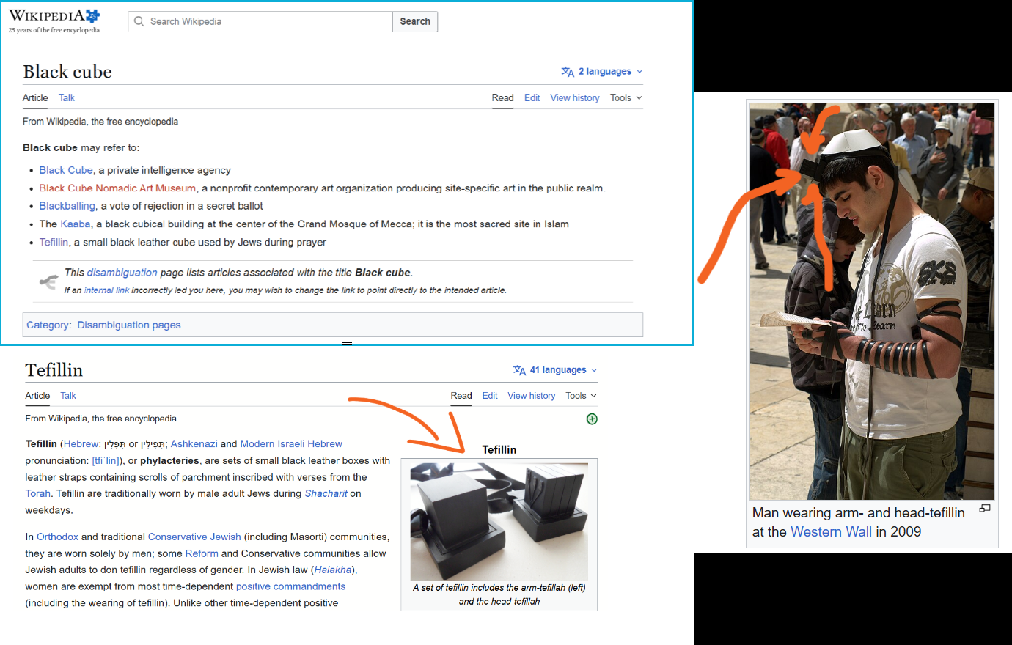Open the Black Cube intelligence agency link

(x=66, y=170)
